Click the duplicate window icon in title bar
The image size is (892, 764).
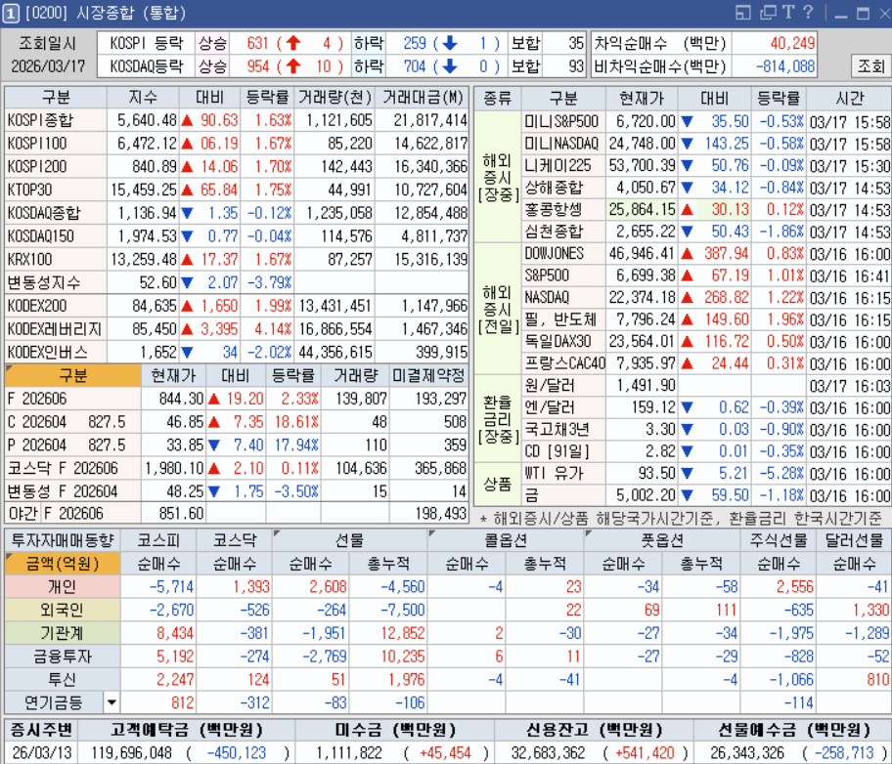pyautogui.click(x=768, y=13)
